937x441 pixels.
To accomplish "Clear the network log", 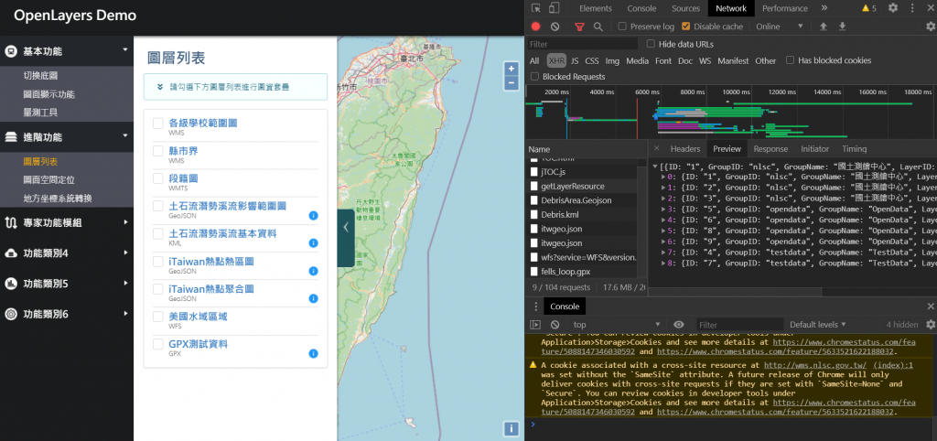I will click(x=555, y=27).
